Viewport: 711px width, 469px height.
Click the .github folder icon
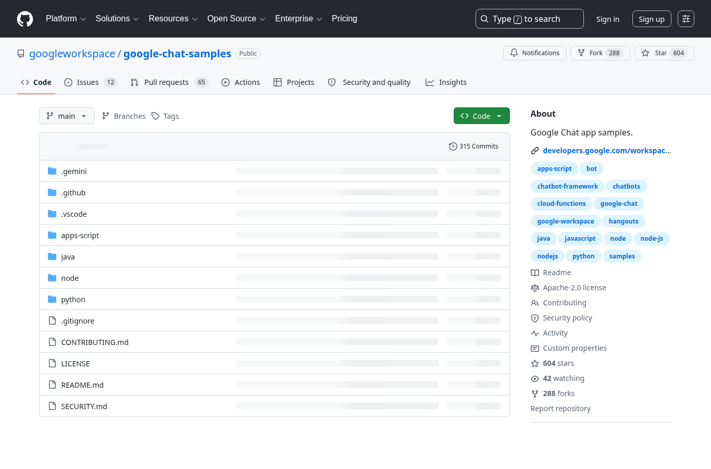(52, 192)
